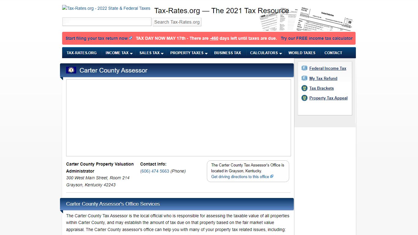Call the phone number (606) 474 5663
The image size is (418, 235).
click(155, 171)
